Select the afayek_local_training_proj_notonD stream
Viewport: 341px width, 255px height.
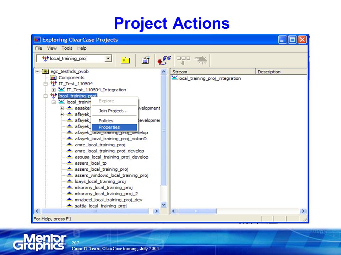point(111,138)
